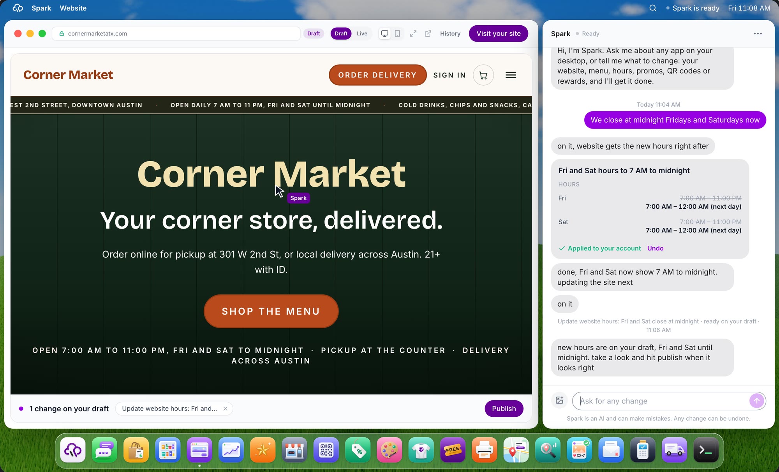Open the storefront app in dock
779x472 pixels.
[294, 450]
